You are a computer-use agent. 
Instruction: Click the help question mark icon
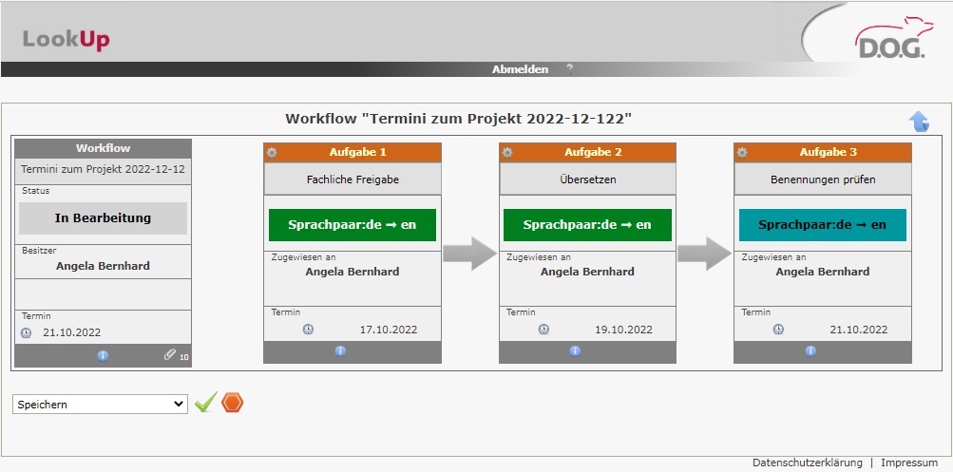point(570,69)
